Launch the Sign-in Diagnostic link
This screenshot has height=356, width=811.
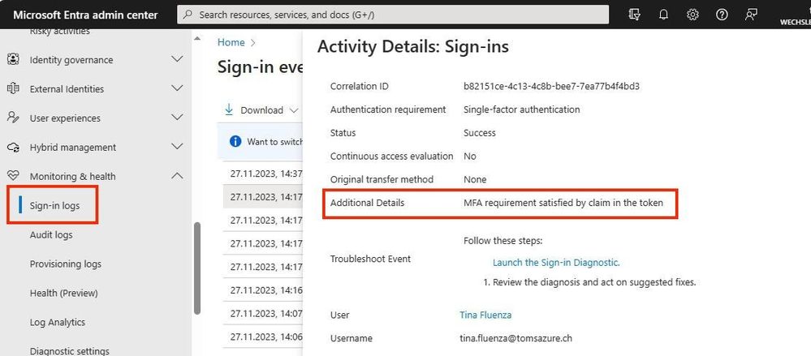[556, 263]
